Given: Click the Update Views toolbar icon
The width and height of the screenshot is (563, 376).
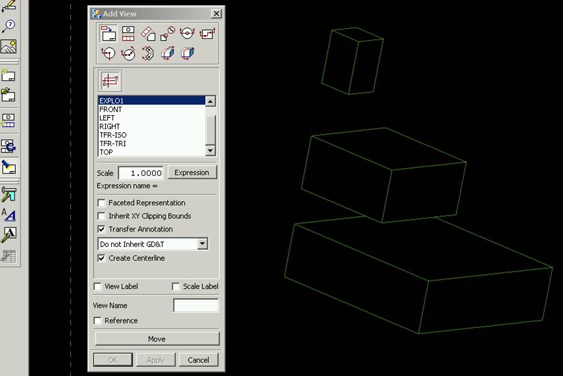Looking at the screenshot, I should pos(9,146).
